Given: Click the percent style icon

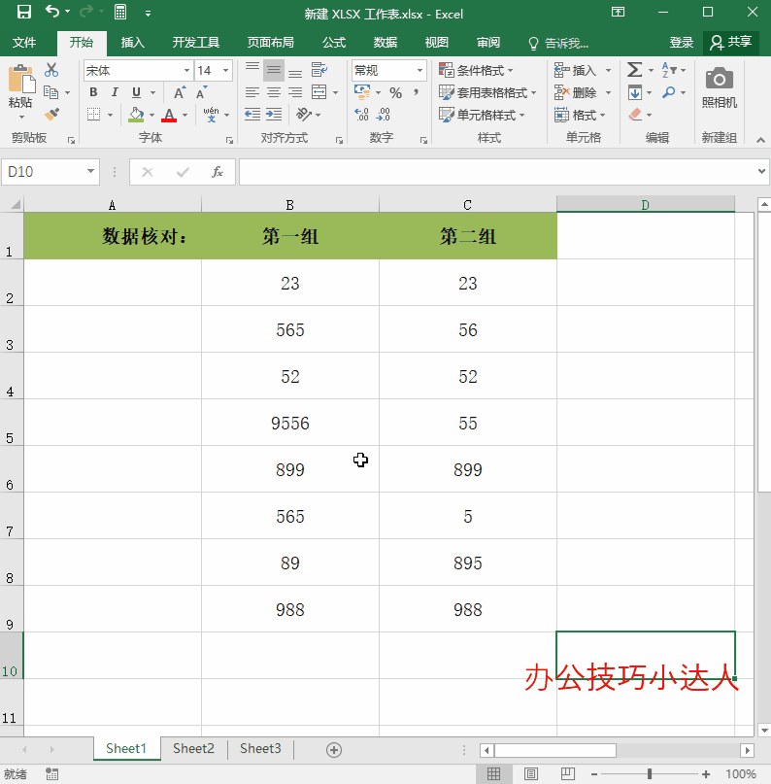Looking at the screenshot, I should coord(395,93).
